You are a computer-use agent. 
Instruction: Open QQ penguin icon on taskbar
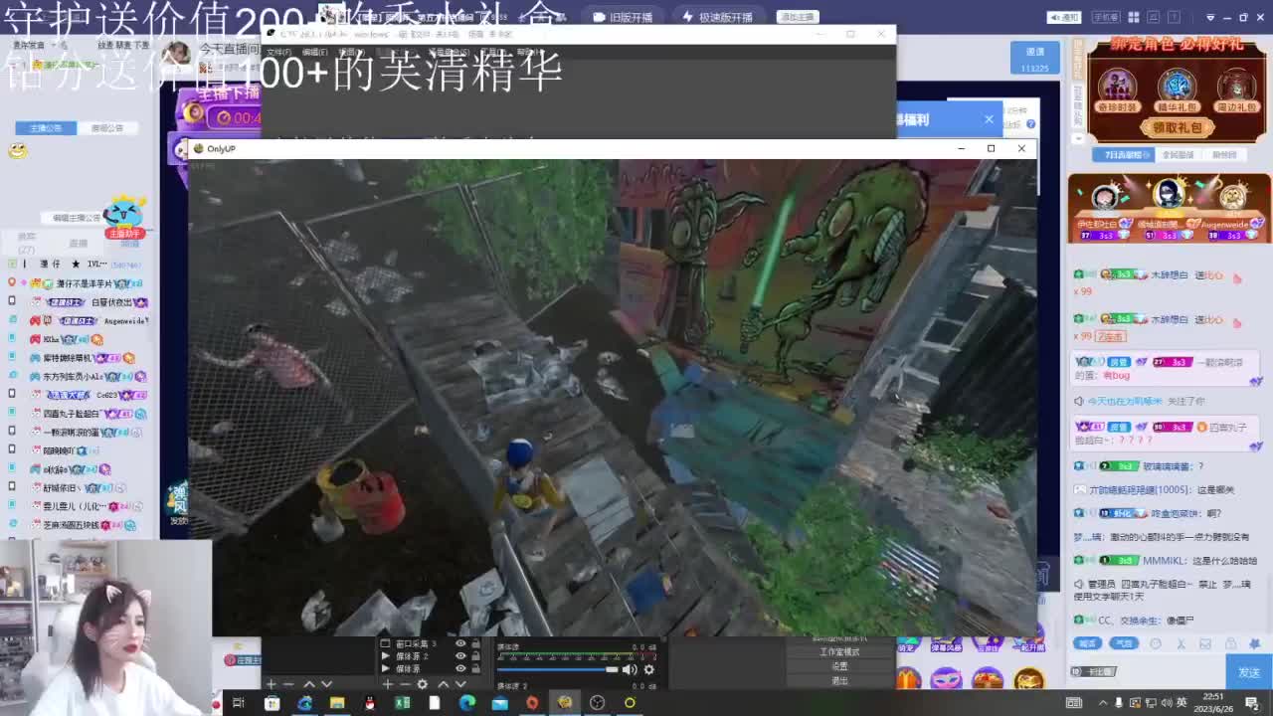370,703
